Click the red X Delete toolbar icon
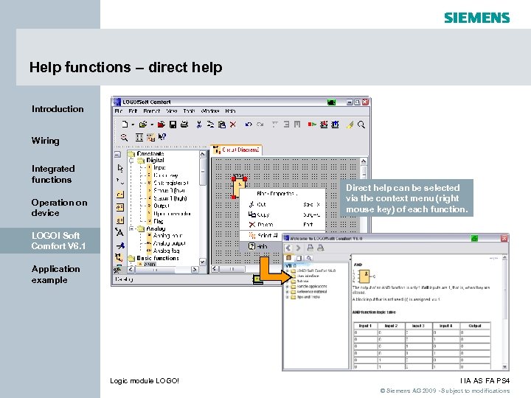Viewport: 531px width, 398px height. point(233,125)
